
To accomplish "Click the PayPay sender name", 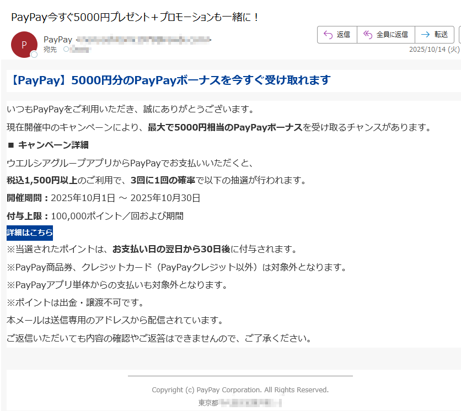I will point(57,39).
